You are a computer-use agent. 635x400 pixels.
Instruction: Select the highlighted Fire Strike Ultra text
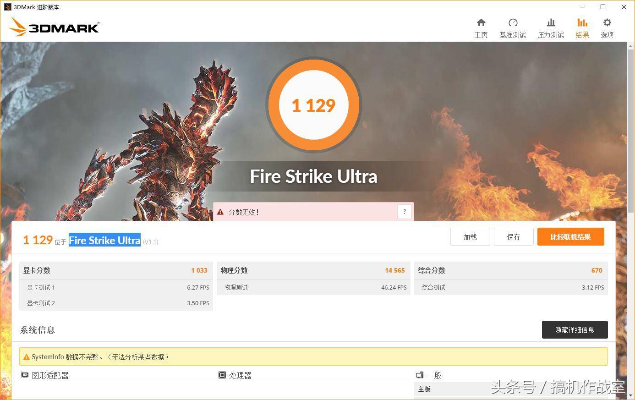[x=104, y=240]
